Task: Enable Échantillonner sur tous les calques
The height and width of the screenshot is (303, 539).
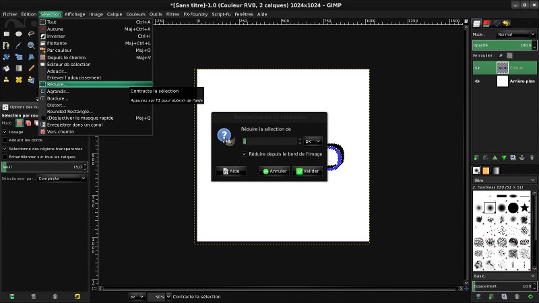Action: coord(5,157)
